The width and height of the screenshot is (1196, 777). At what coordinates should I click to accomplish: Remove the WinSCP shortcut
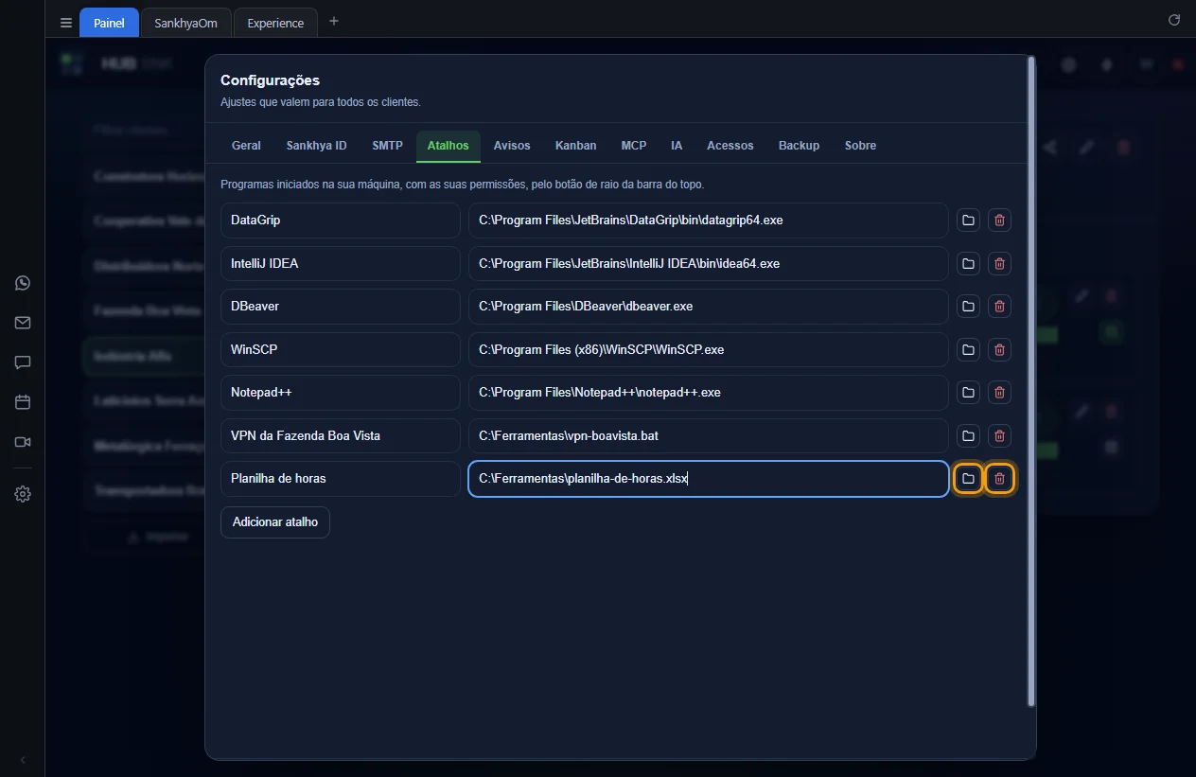click(999, 349)
